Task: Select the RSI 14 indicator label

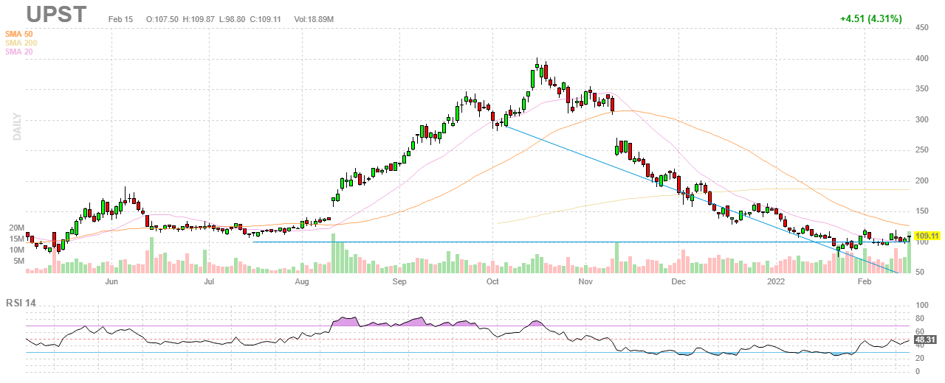Action: pos(21,302)
